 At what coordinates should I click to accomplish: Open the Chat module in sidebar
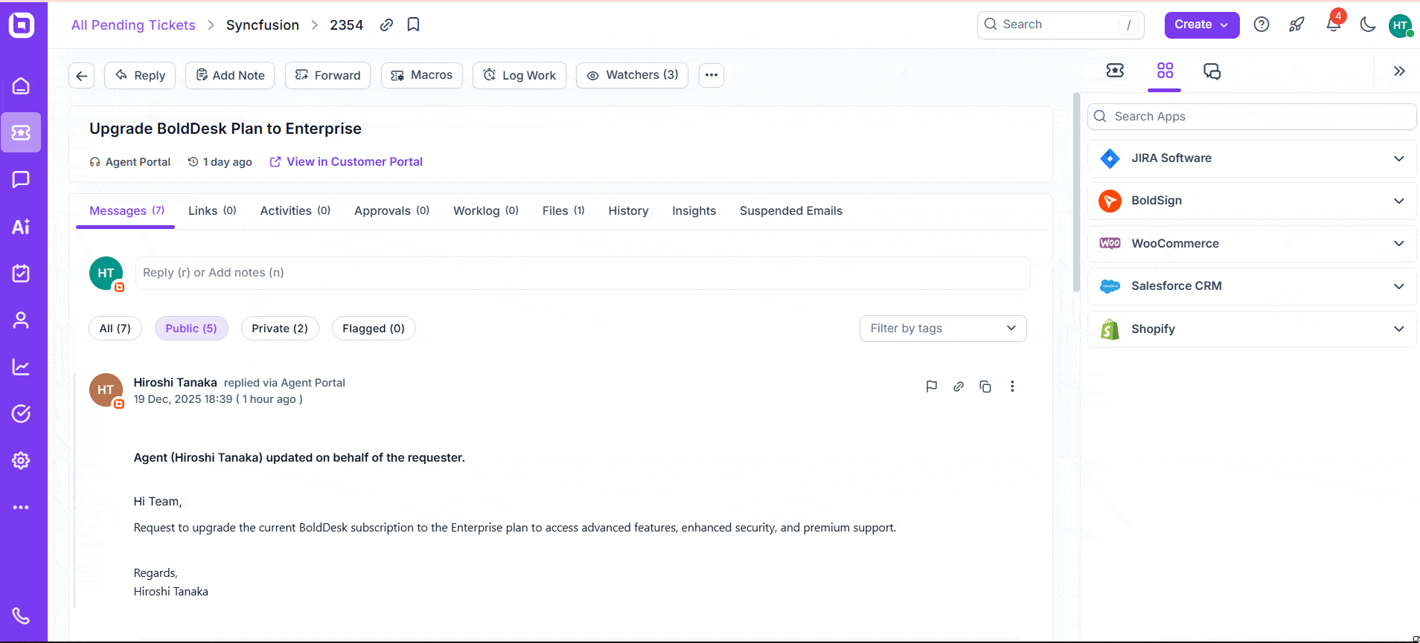(x=21, y=179)
